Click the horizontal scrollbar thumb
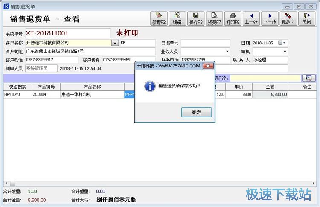320x207 pixels. point(13,184)
